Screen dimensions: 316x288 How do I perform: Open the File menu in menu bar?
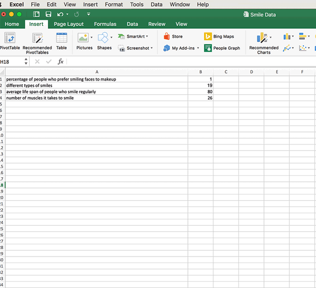[x=35, y=5]
